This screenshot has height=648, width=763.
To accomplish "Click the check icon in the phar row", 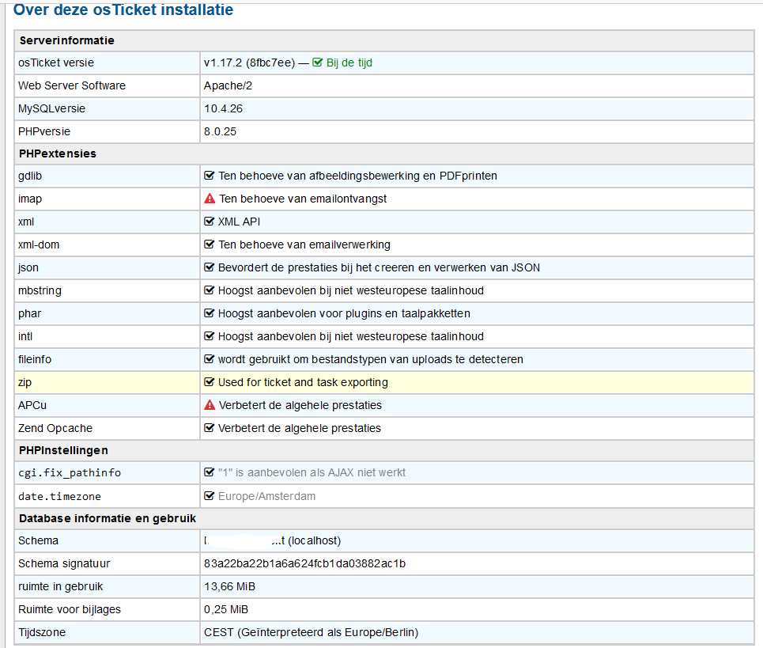I will click(x=210, y=313).
